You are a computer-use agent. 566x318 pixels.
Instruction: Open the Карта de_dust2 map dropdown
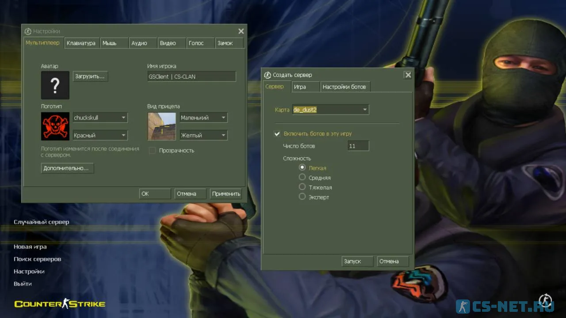point(331,110)
